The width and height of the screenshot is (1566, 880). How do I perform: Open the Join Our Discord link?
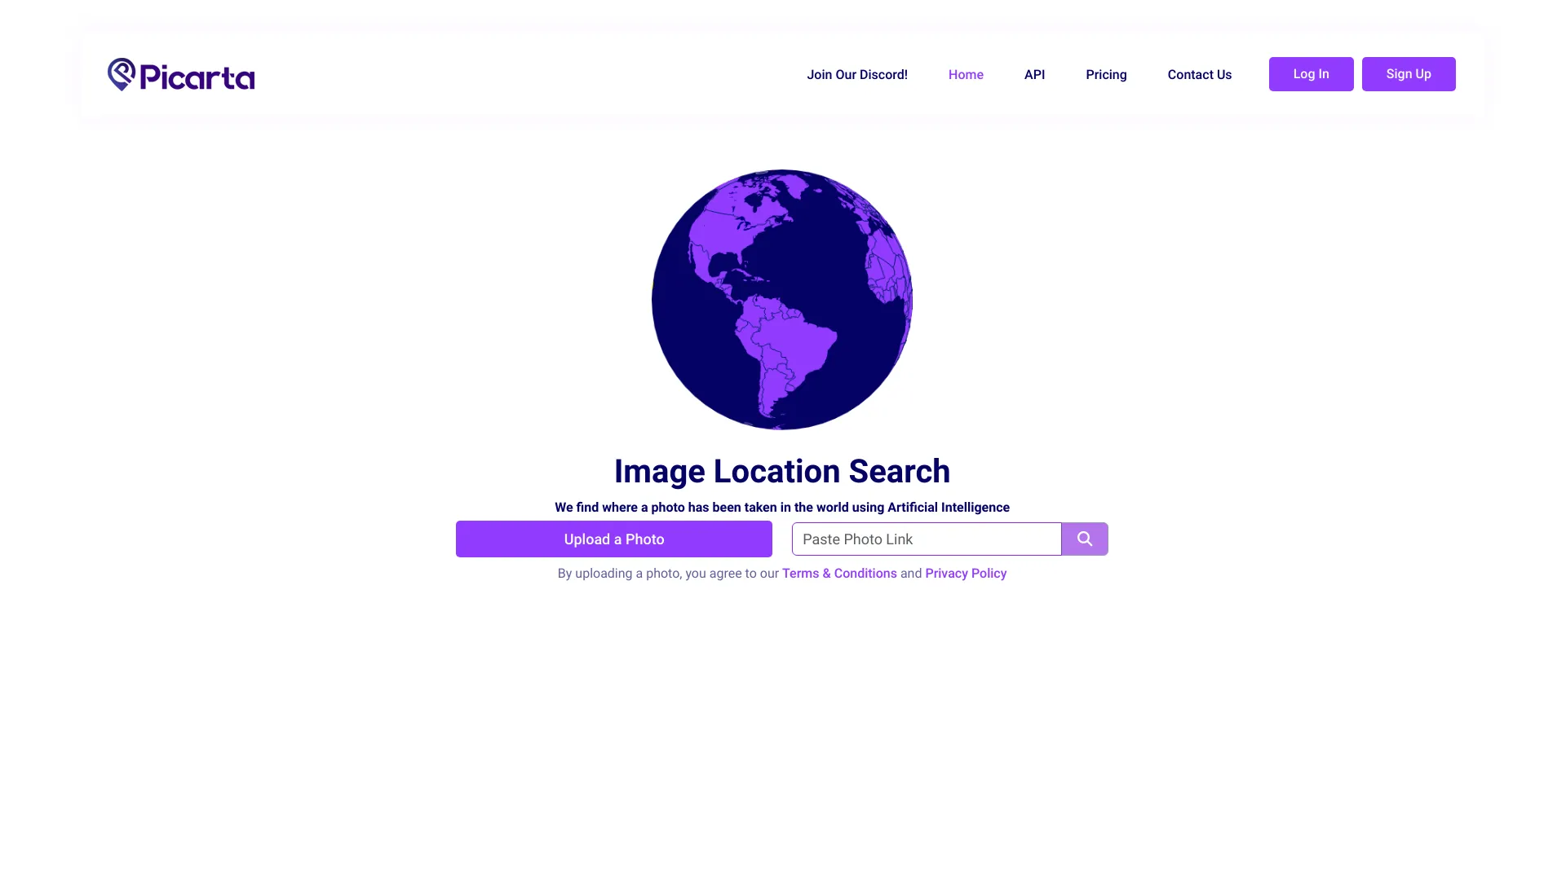pyautogui.click(x=857, y=74)
